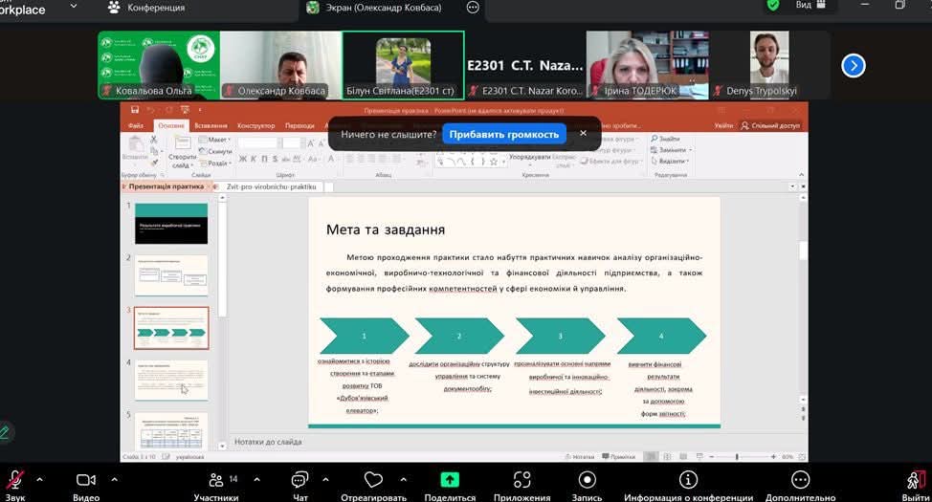Start recording with the Запись icon
The image size is (932, 502).
click(588, 480)
